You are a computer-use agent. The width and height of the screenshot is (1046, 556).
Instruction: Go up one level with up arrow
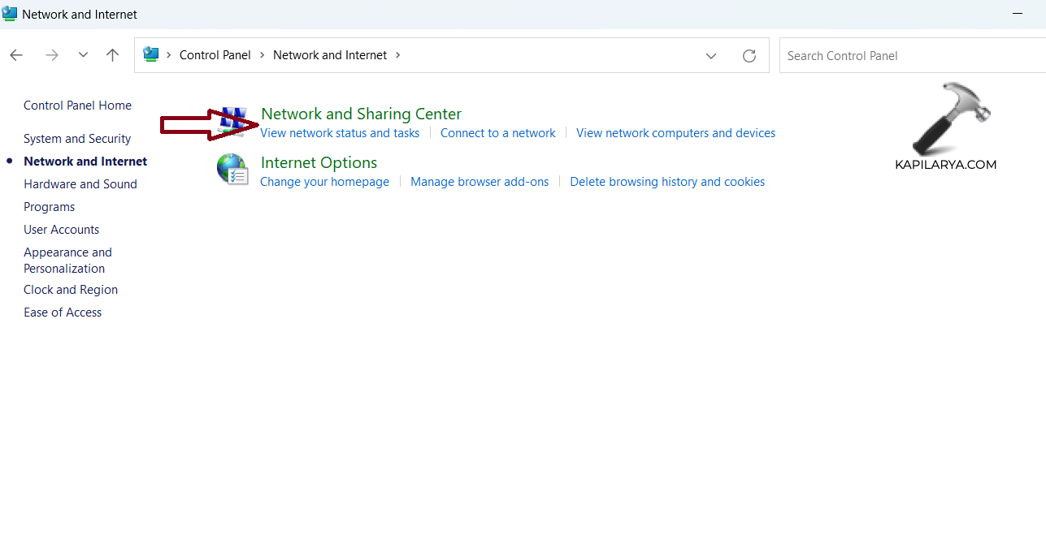tap(113, 55)
